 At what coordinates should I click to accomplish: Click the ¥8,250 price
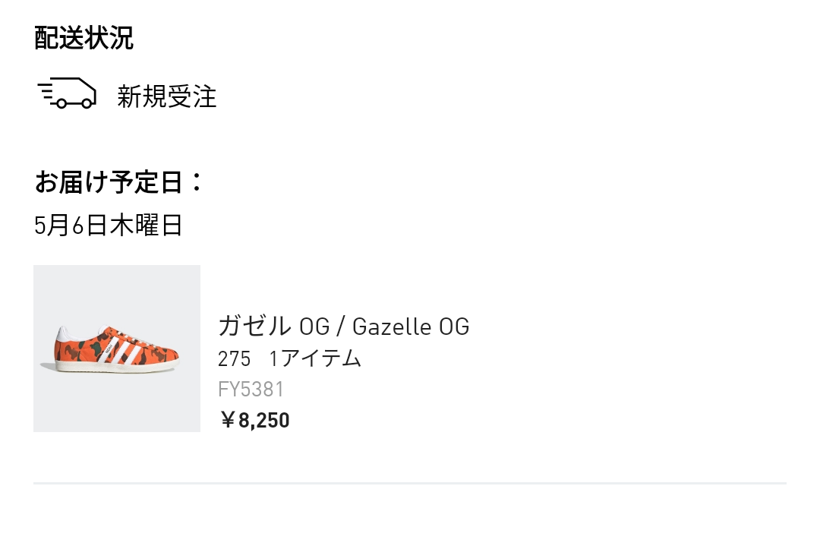click(255, 420)
